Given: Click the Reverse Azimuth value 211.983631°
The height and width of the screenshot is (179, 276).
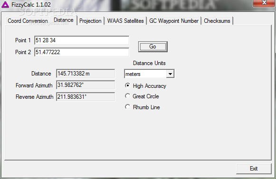Looking at the screenshot, I should pos(86,97).
